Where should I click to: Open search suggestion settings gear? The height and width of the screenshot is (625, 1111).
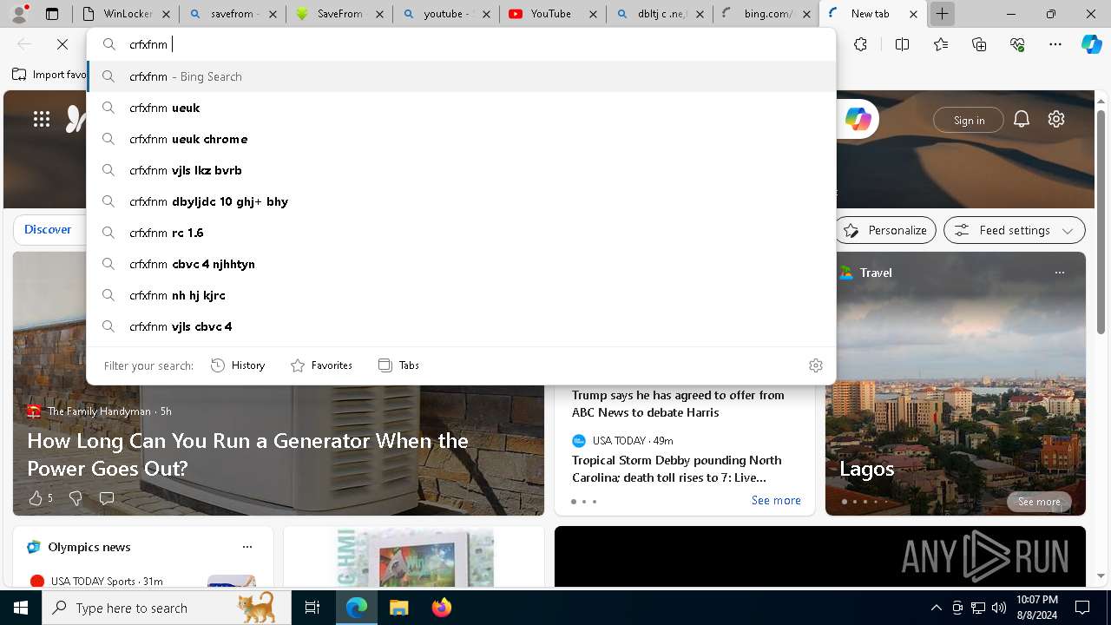pyautogui.click(x=815, y=365)
